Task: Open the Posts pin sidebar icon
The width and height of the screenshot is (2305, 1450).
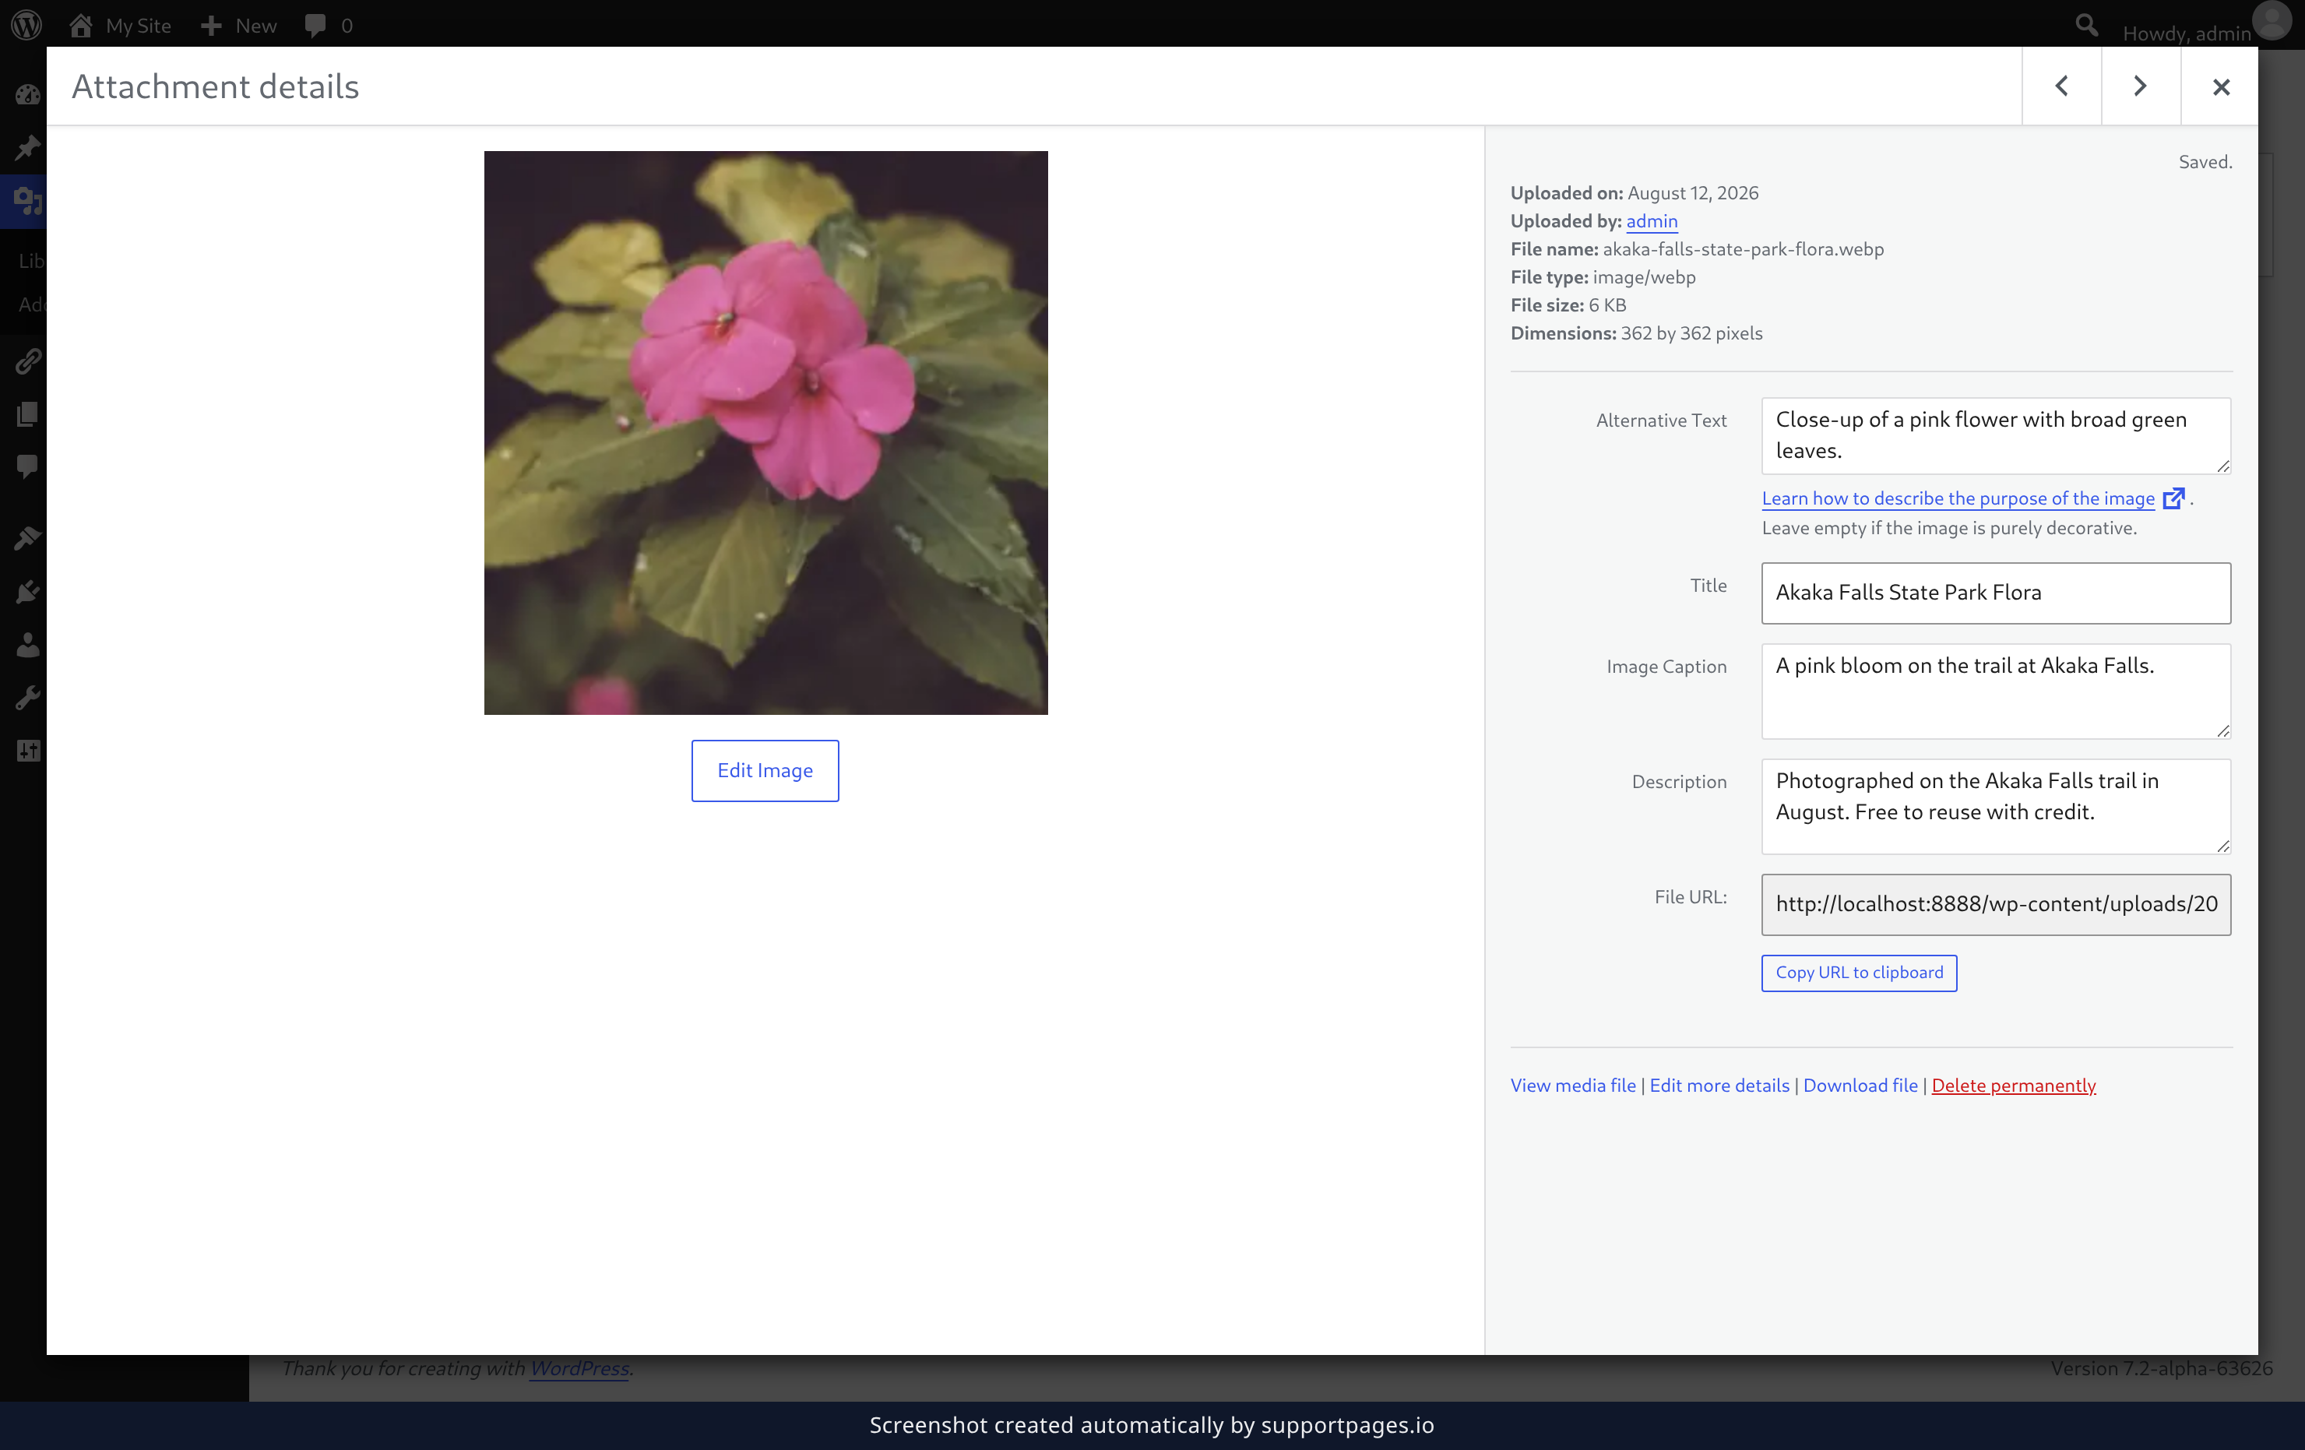Action: point(26,149)
